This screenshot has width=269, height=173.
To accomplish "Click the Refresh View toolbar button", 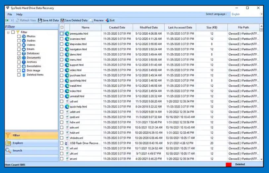I will pos(26,21).
